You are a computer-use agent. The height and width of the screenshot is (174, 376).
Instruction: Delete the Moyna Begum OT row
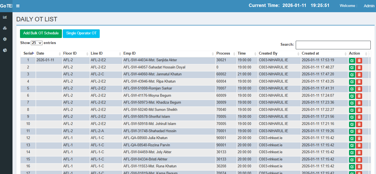[359, 96]
